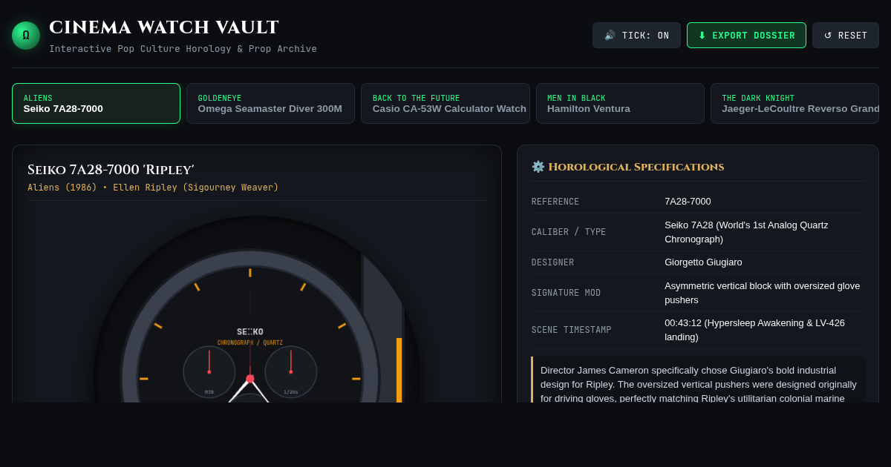The image size is (891, 467).
Task: Reset the vault with Reset button
Action: [x=846, y=36]
